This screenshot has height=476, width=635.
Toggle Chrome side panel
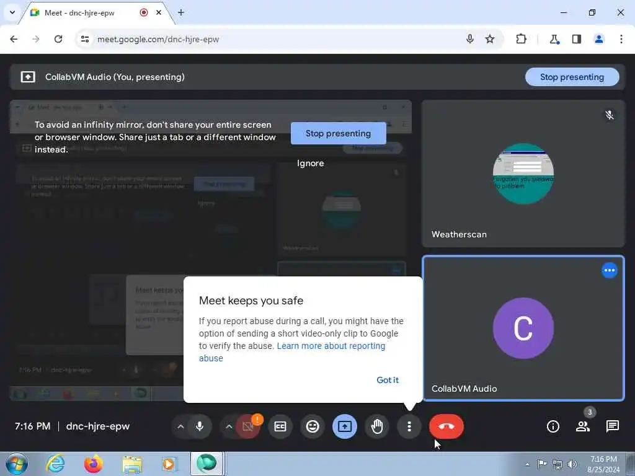pos(577,39)
